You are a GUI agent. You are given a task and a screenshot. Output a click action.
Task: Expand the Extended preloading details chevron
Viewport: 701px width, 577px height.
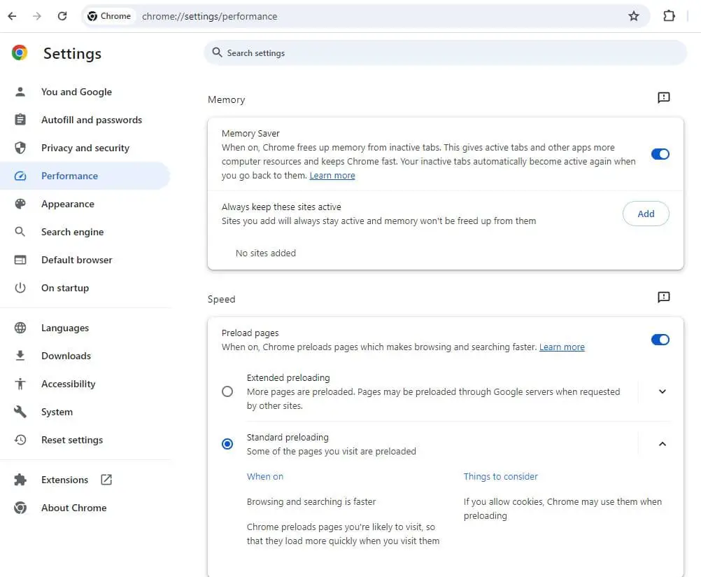[x=662, y=391]
